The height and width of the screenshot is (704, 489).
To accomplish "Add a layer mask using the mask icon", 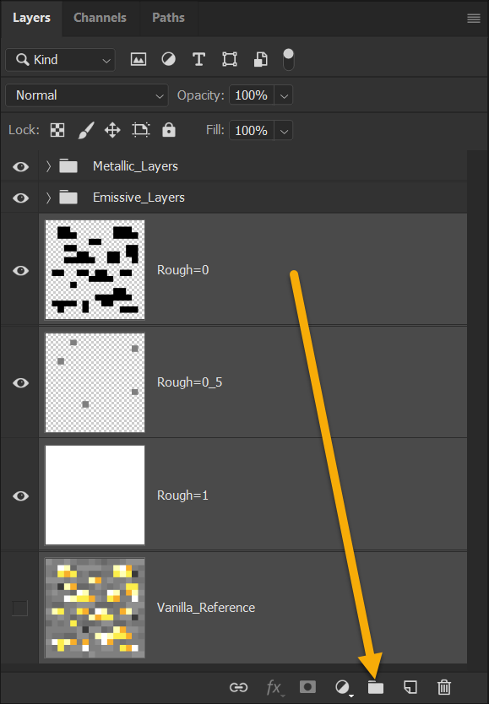I will pos(307,687).
